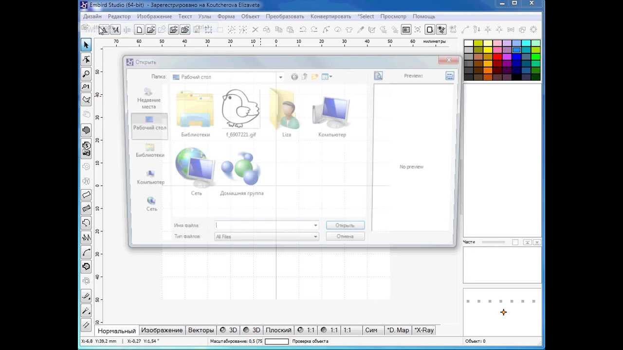
Task: Switch to the Плоский view tab
Action: (278, 330)
